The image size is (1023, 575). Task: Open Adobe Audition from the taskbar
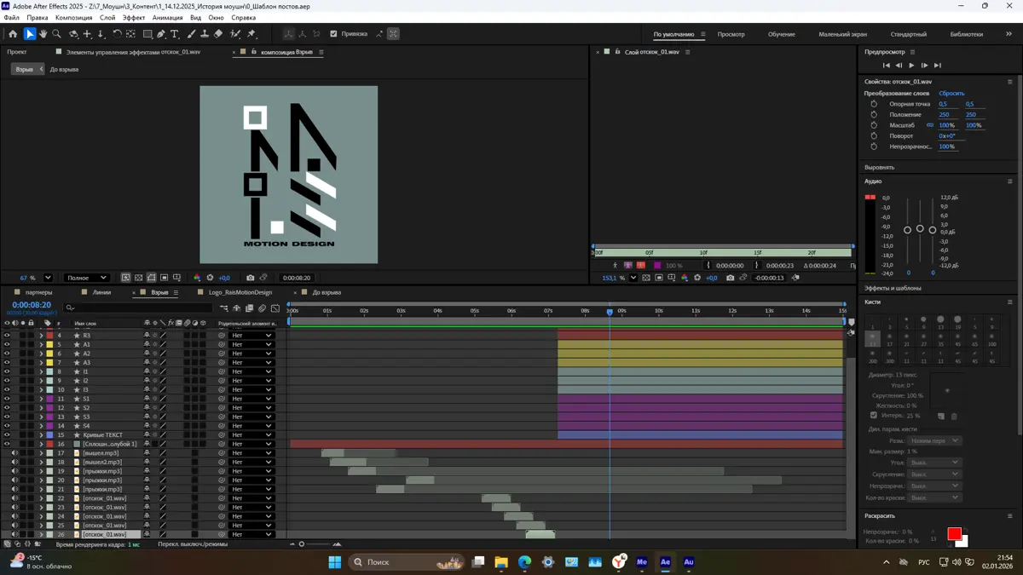click(x=689, y=562)
